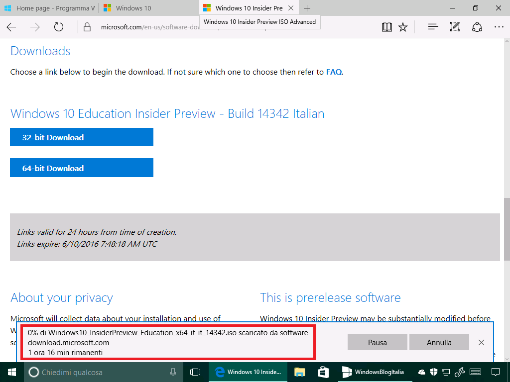Click This is prerelease software heading

(331, 298)
